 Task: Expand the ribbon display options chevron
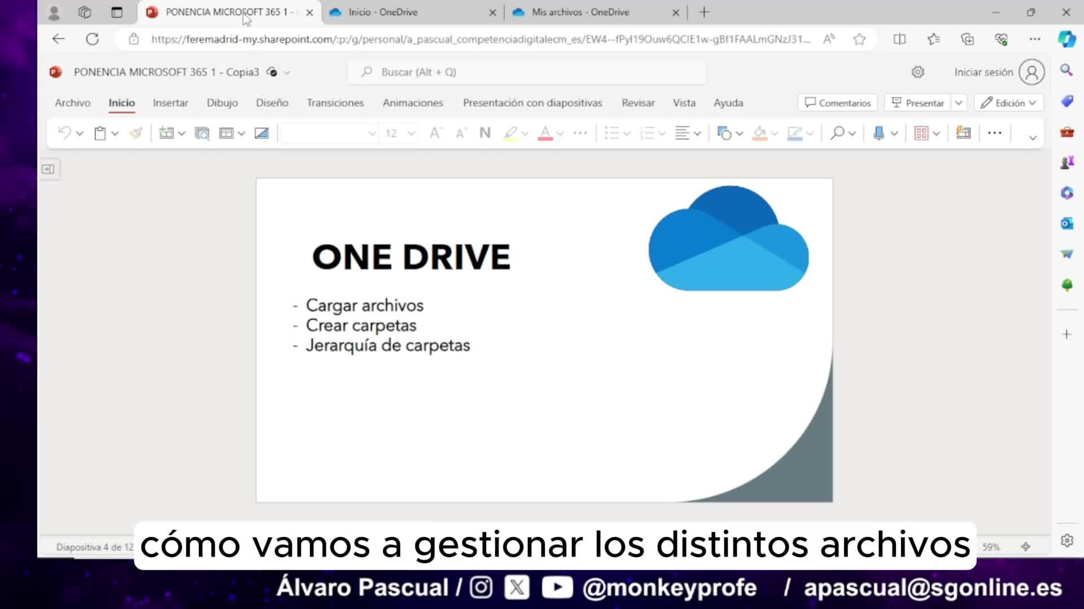(x=1033, y=138)
